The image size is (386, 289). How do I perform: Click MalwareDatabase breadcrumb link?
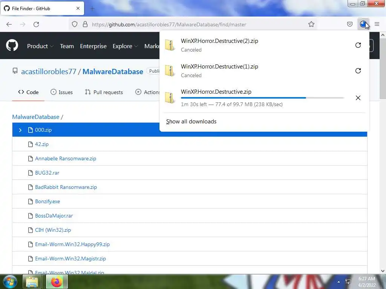[36, 117]
